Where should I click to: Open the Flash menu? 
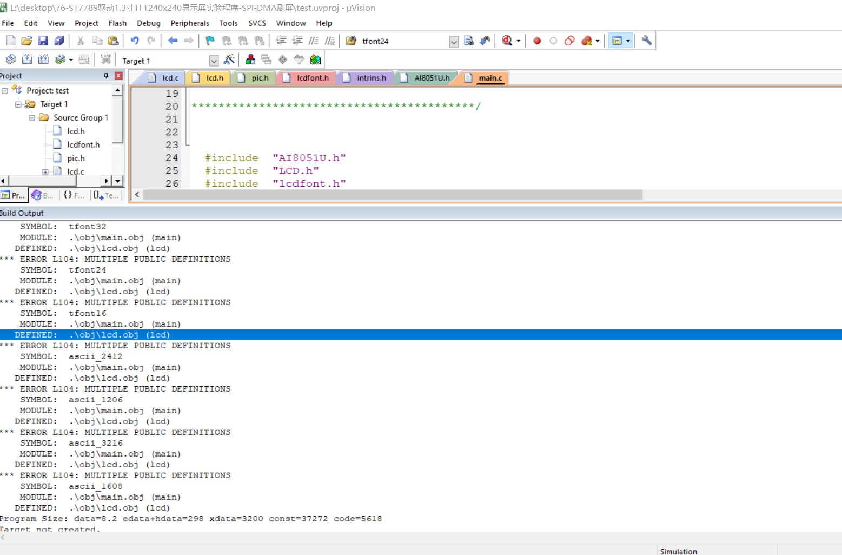click(117, 23)
